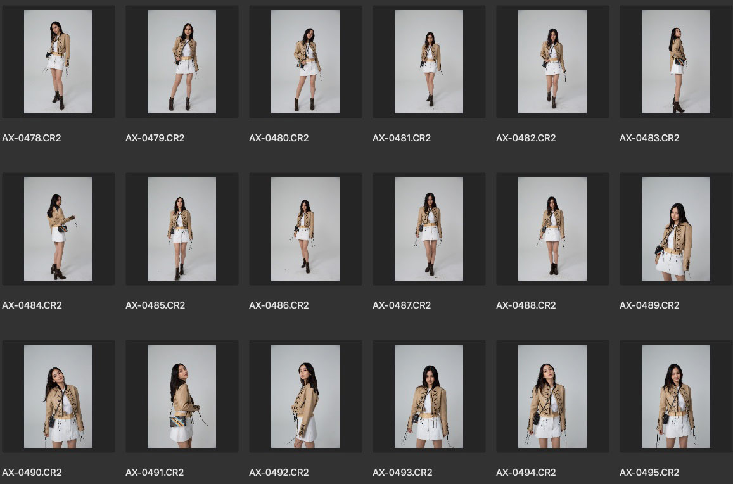Click the file name AX-0490.CR2
The height and width of the screenshot is (484, 733).
[x=32, y=473]
